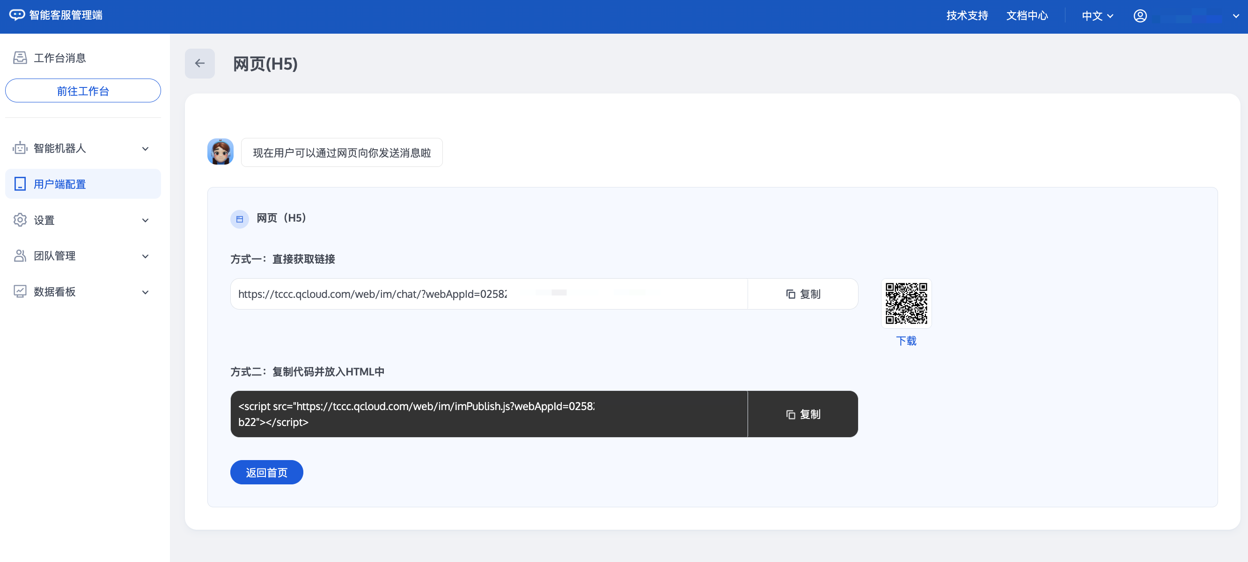This screenshot has width=1248, height=562.
Task: Click the 设置 gear icon
Action: pos(20,220)
